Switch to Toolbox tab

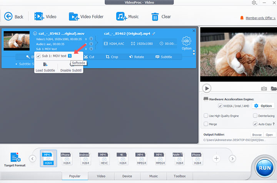pyautogui.click(x=180, y=176)
